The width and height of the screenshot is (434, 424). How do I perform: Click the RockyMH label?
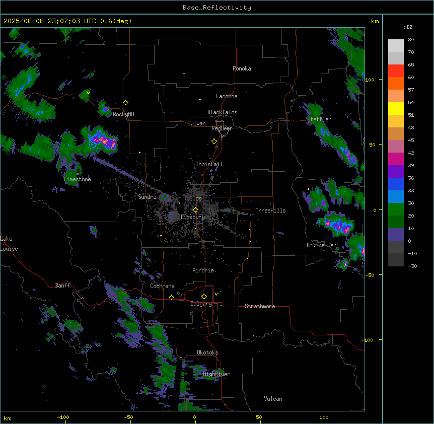pyautogui.click(x=123, y=114)
